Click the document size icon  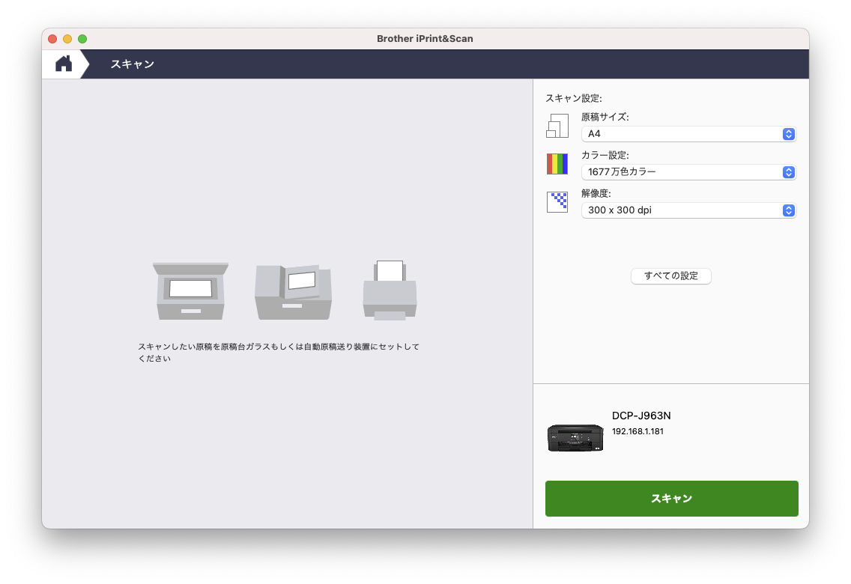557,126
